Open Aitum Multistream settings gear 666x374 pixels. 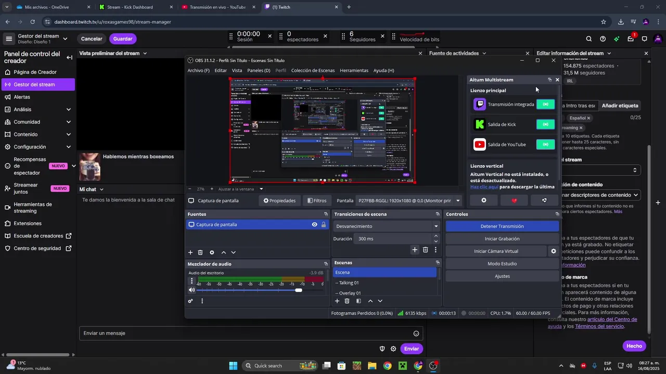point(484,200)
